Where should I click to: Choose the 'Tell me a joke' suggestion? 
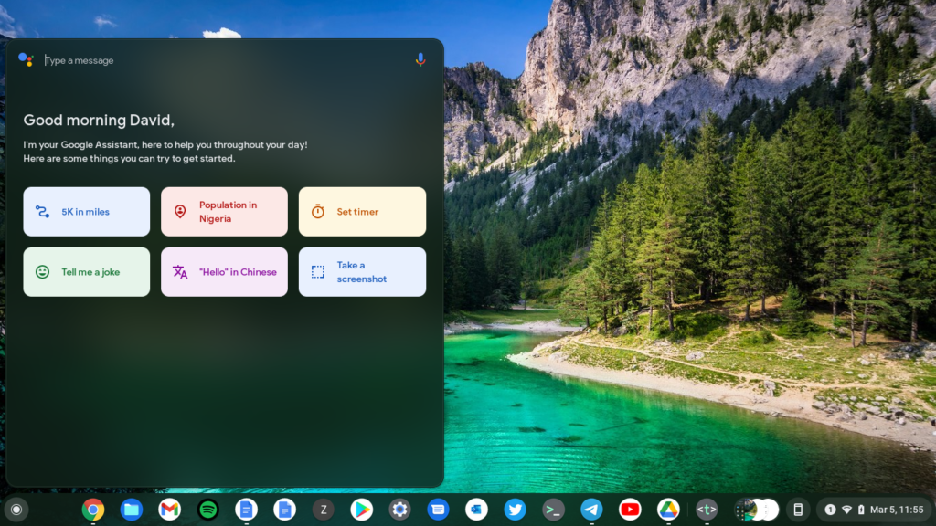pos(87,272)
